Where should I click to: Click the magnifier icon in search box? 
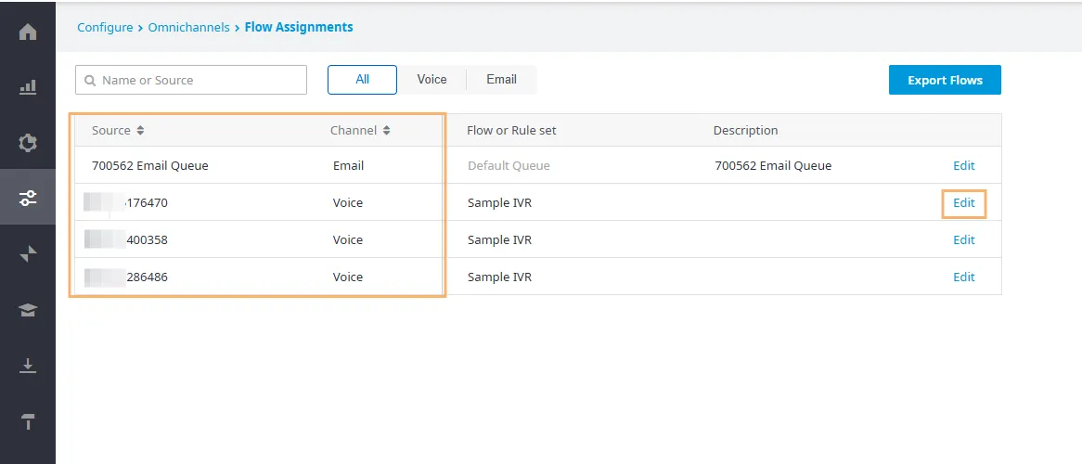[x=90, y=80]
